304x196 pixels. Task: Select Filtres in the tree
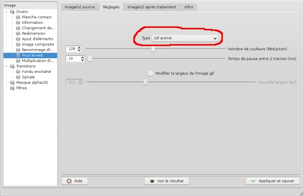21,88
